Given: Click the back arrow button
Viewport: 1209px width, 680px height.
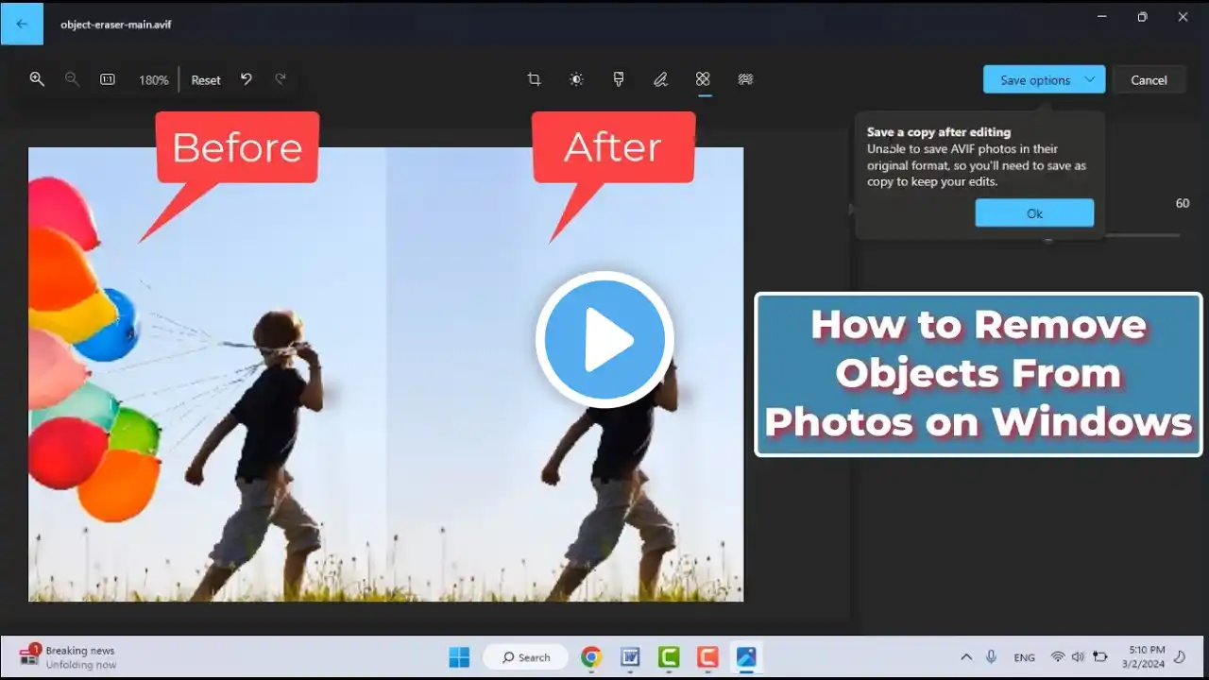Looking at the screenshot, I should 22,24.
